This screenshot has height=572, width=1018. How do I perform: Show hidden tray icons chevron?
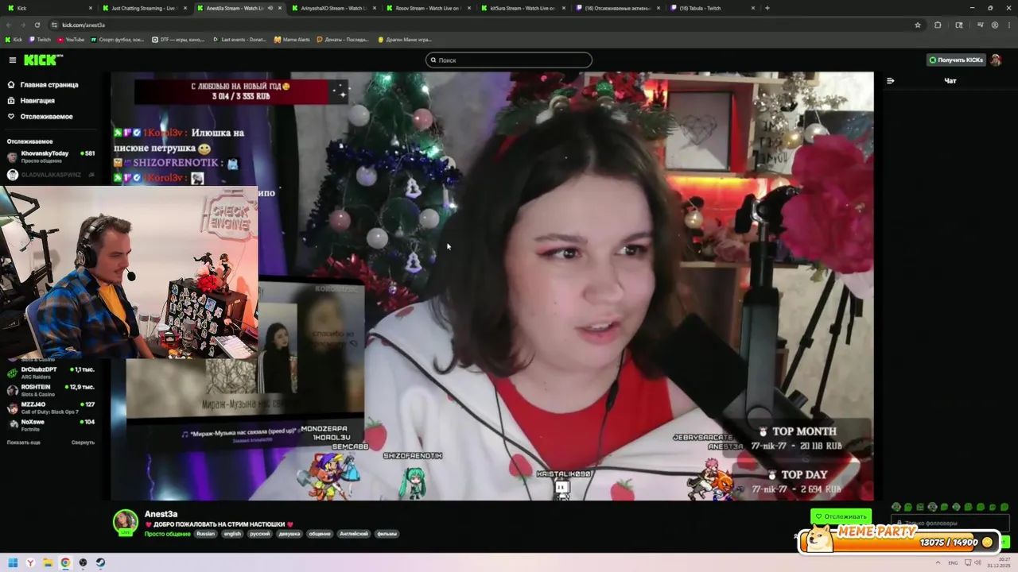937,562
